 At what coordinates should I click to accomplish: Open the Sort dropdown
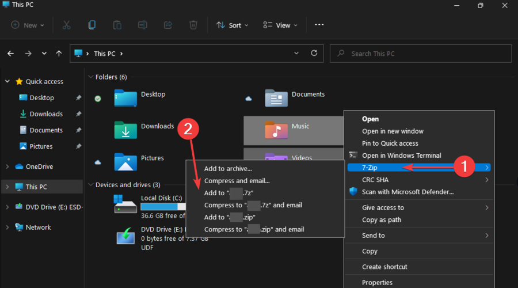point(232,25)
